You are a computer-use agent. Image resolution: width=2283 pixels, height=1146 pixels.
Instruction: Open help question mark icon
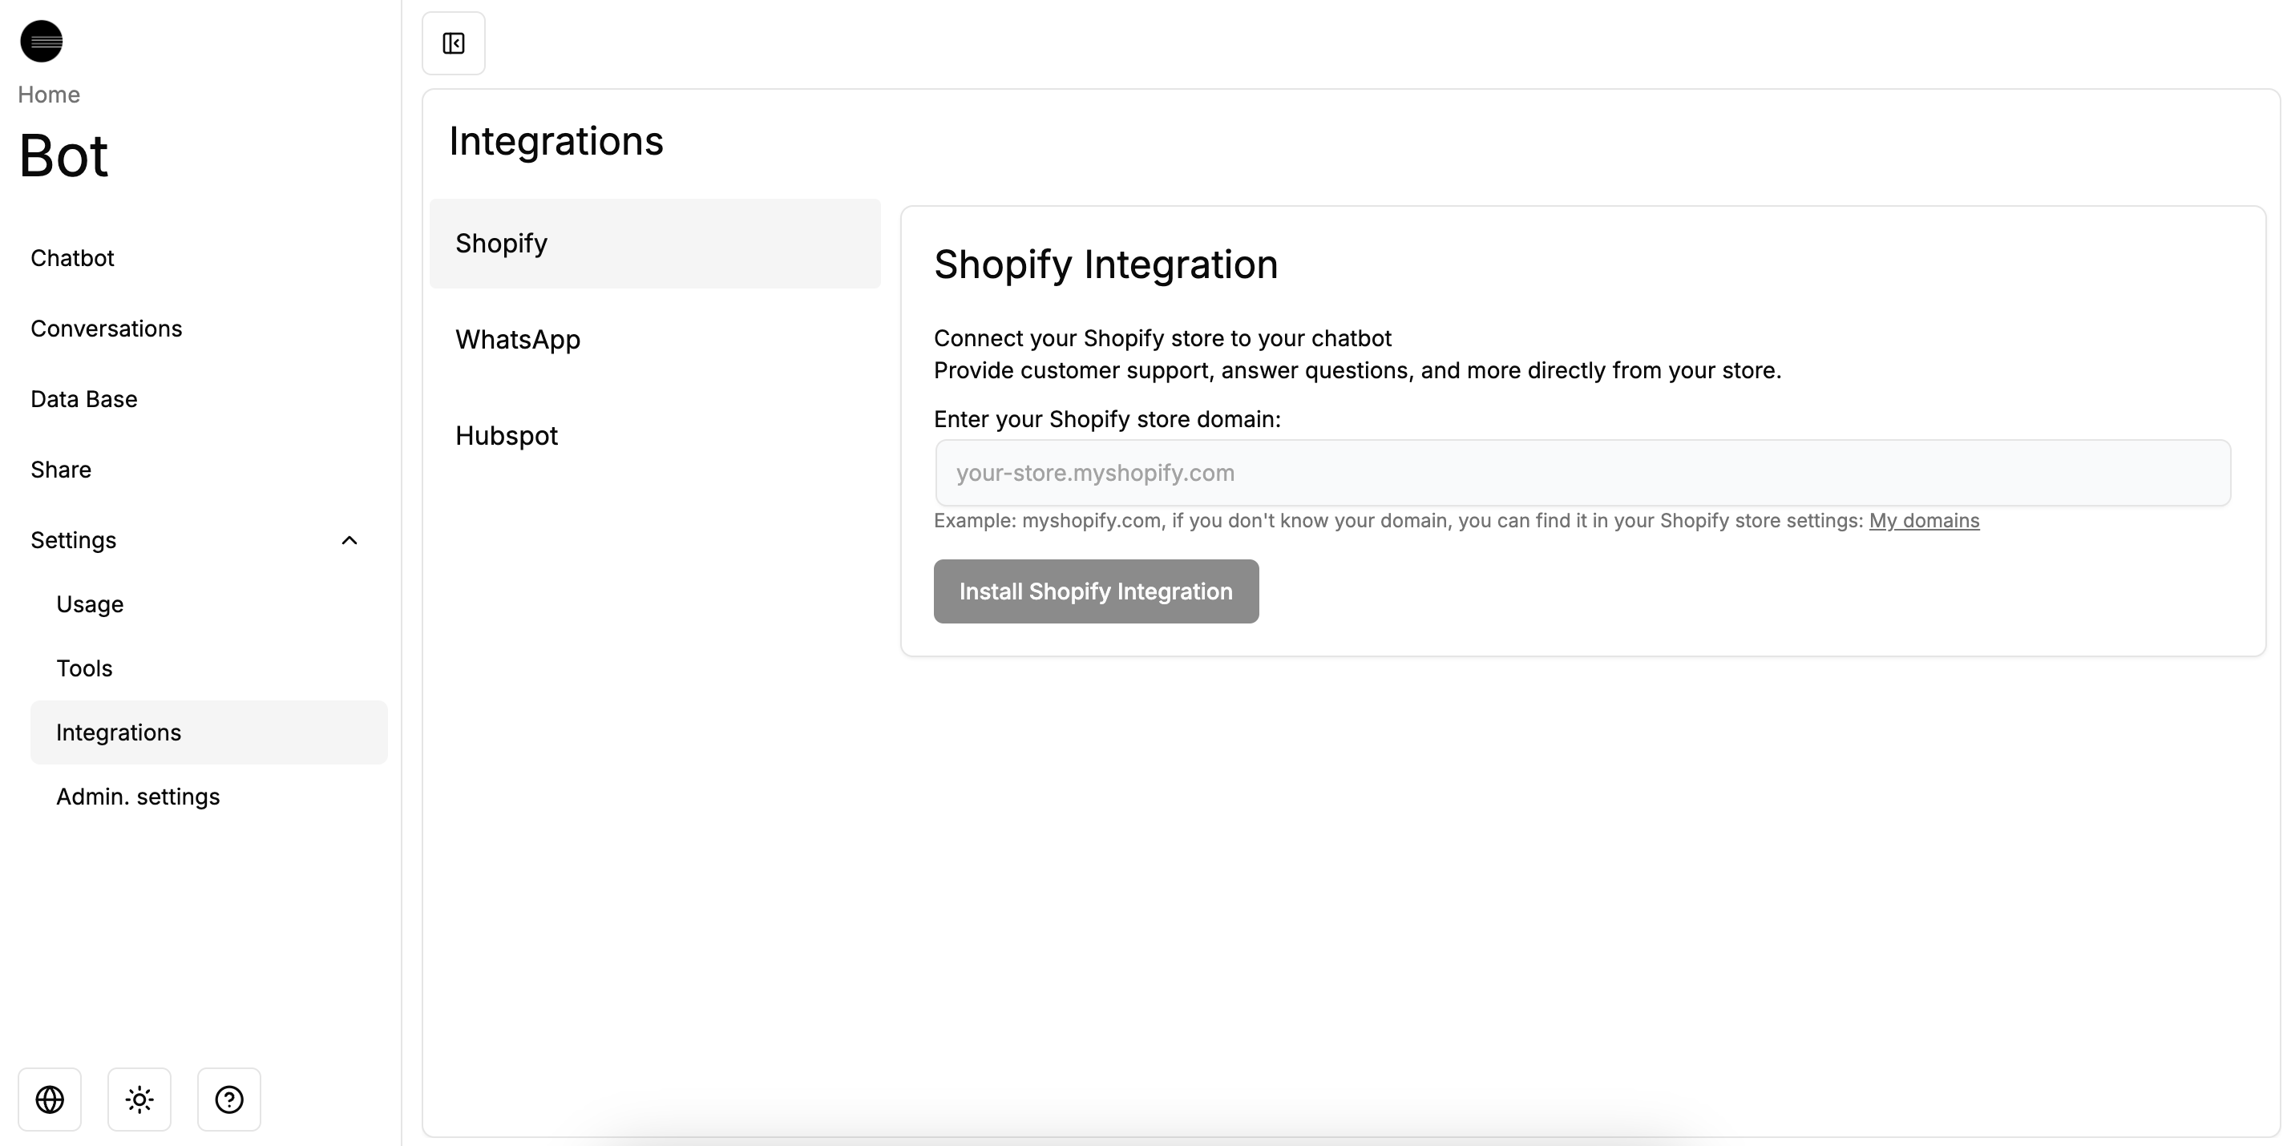[228, 1099]
